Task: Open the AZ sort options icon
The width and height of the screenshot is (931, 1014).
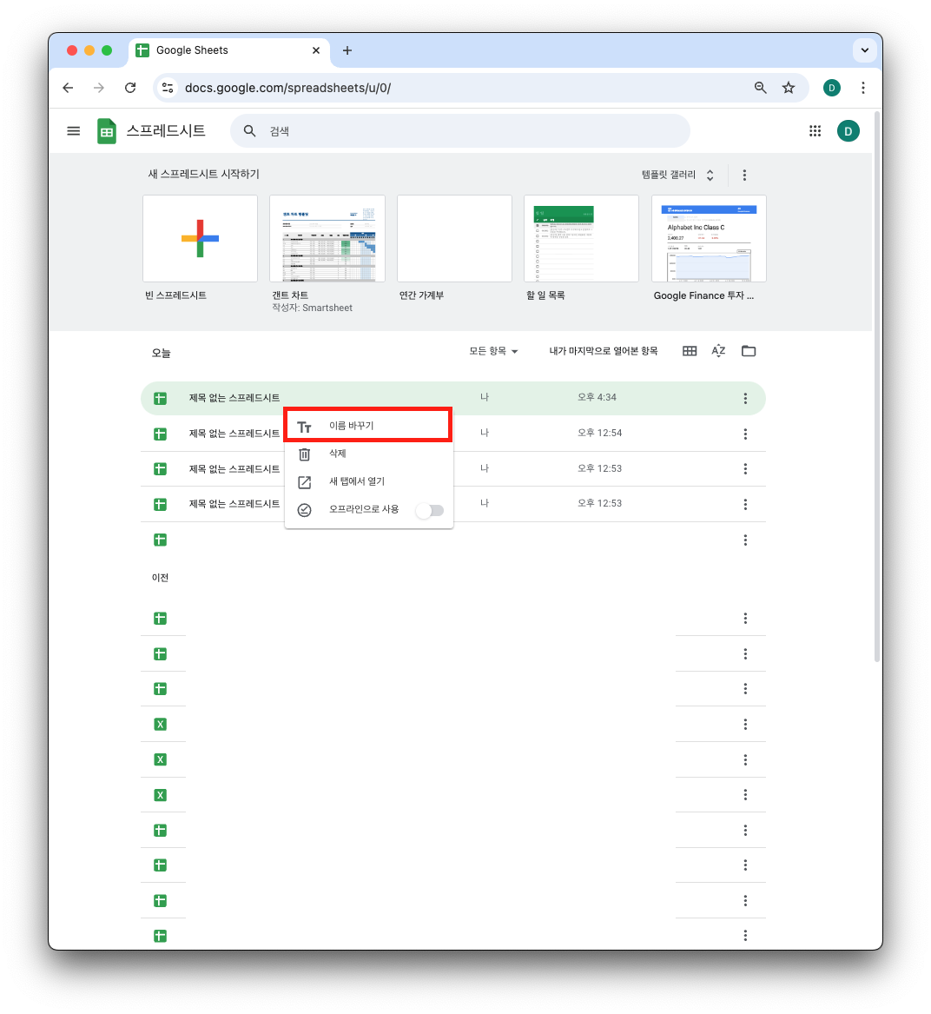Action: 718,351
